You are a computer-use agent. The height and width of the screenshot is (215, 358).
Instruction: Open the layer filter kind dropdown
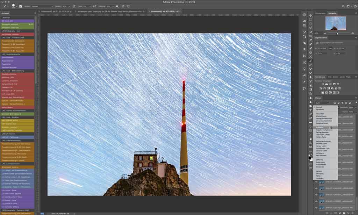322,103
